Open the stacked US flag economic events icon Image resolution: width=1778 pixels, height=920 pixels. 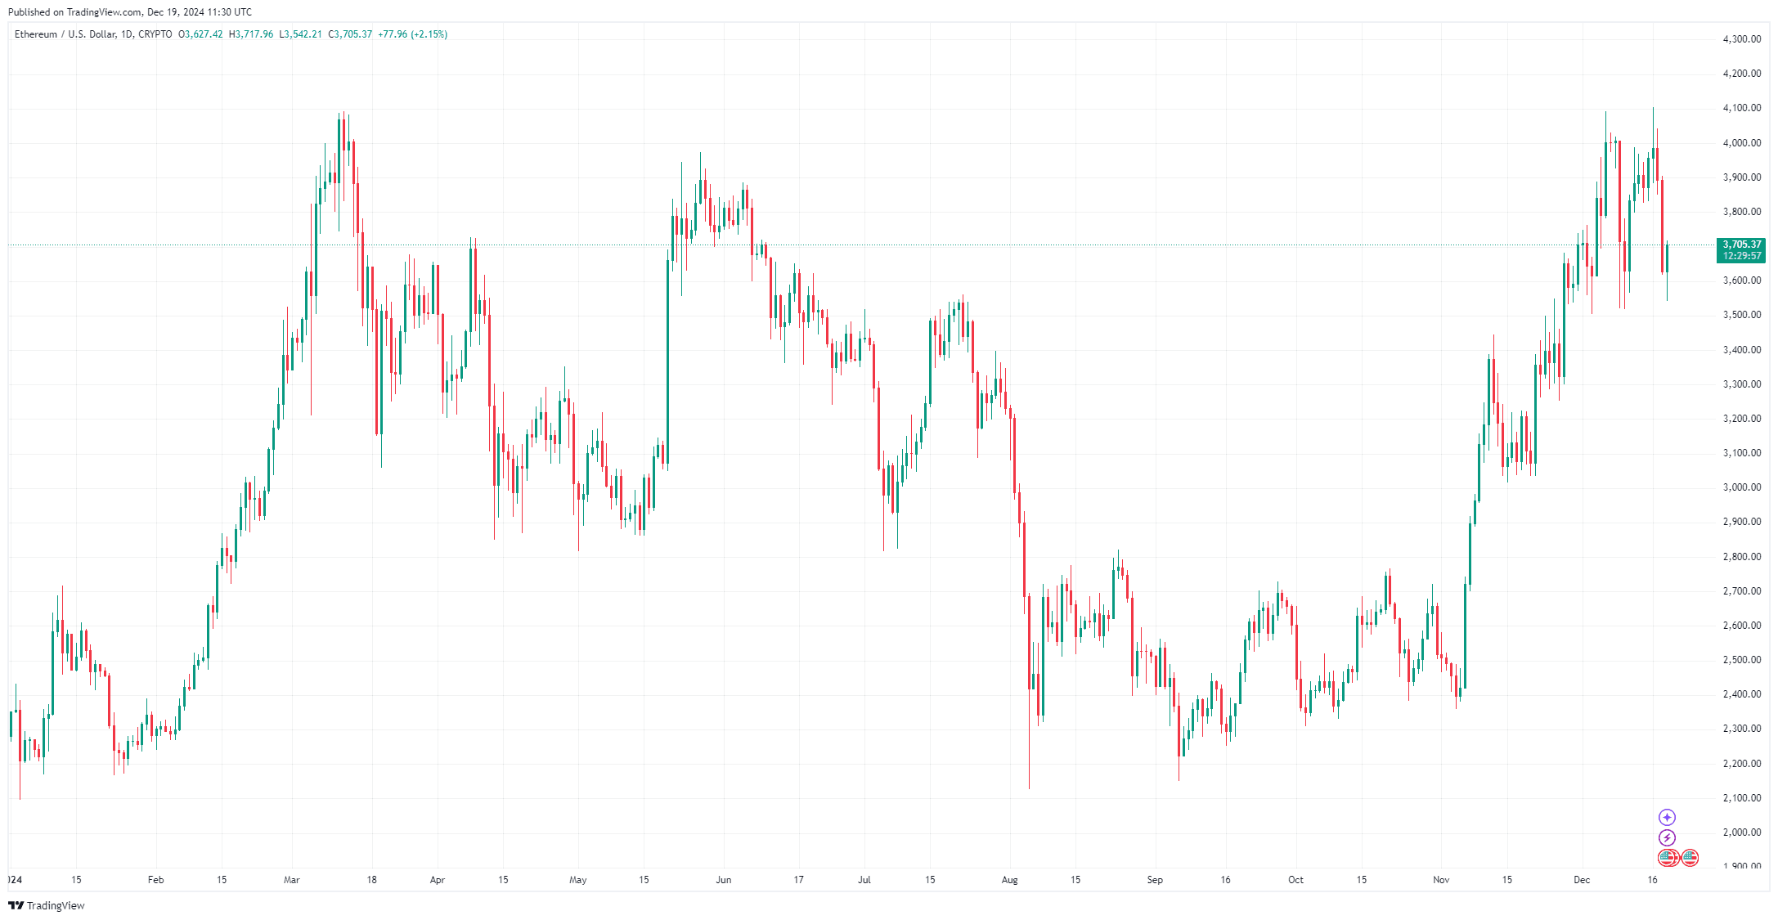pyautogui.click(x=1668, y=858)
